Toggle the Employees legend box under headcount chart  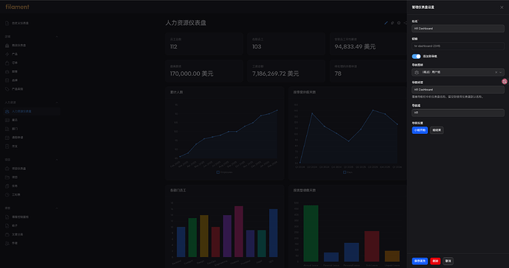coord(218,172)
